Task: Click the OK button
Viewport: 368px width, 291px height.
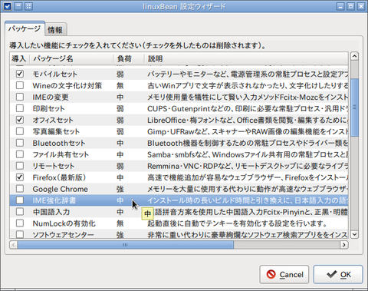Action: pyautogui.click(x=338, y=275)
